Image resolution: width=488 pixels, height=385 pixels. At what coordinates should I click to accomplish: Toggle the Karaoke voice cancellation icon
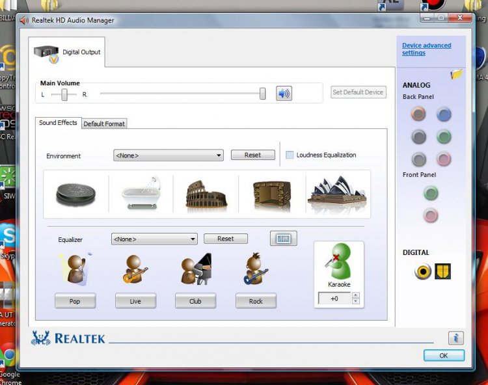pyautogui.click(x=338, y=261)
